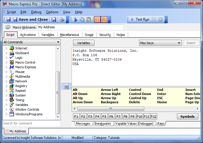Click the Insert button
This screenshot has height=143, width=203.
[x=191, y=43]
